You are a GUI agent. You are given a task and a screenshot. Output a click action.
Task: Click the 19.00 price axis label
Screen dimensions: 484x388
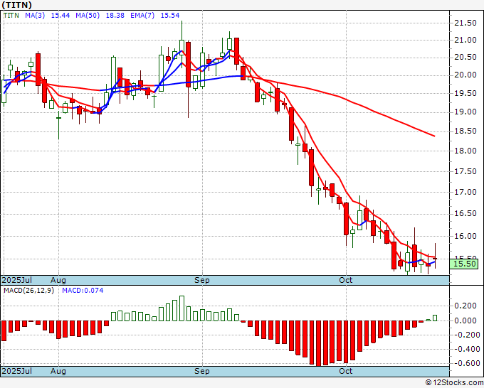465,112
